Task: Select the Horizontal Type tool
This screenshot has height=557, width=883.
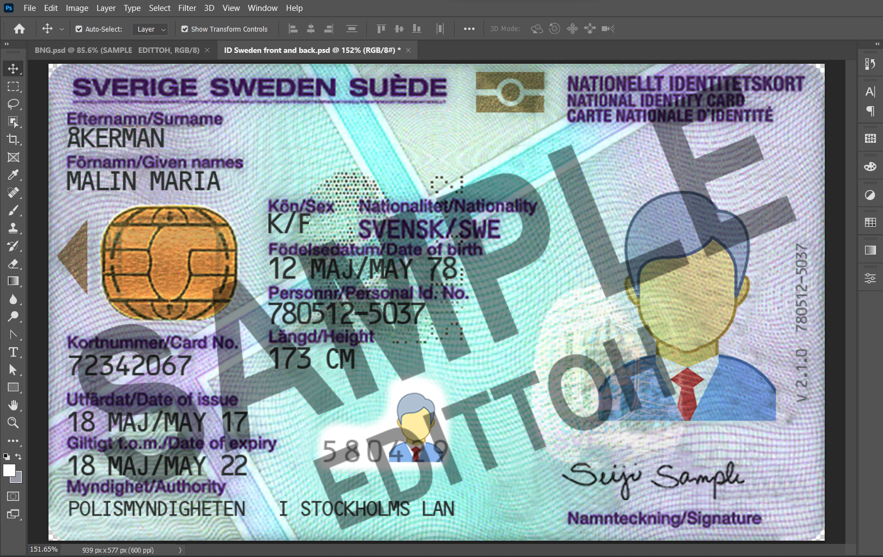Action: tap(13, 352)
